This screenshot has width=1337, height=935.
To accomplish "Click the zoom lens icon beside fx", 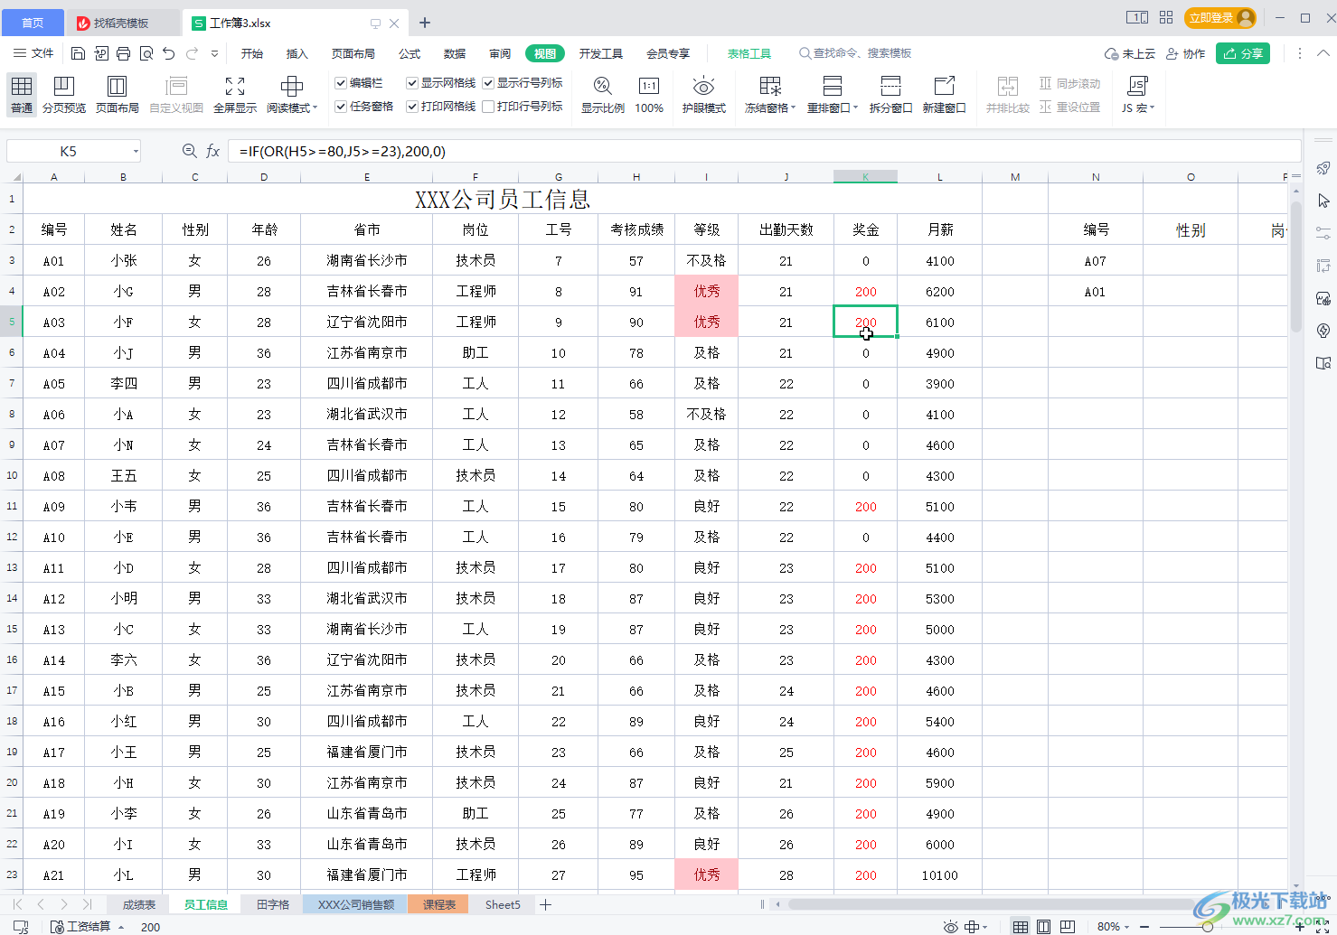I will pyautogui.click(x=189, y=151).
